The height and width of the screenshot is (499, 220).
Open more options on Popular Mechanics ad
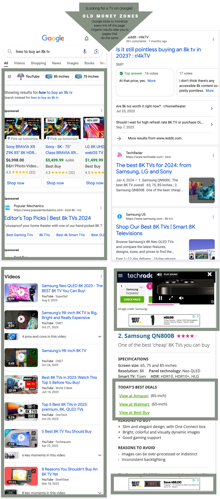pos(101,208)
